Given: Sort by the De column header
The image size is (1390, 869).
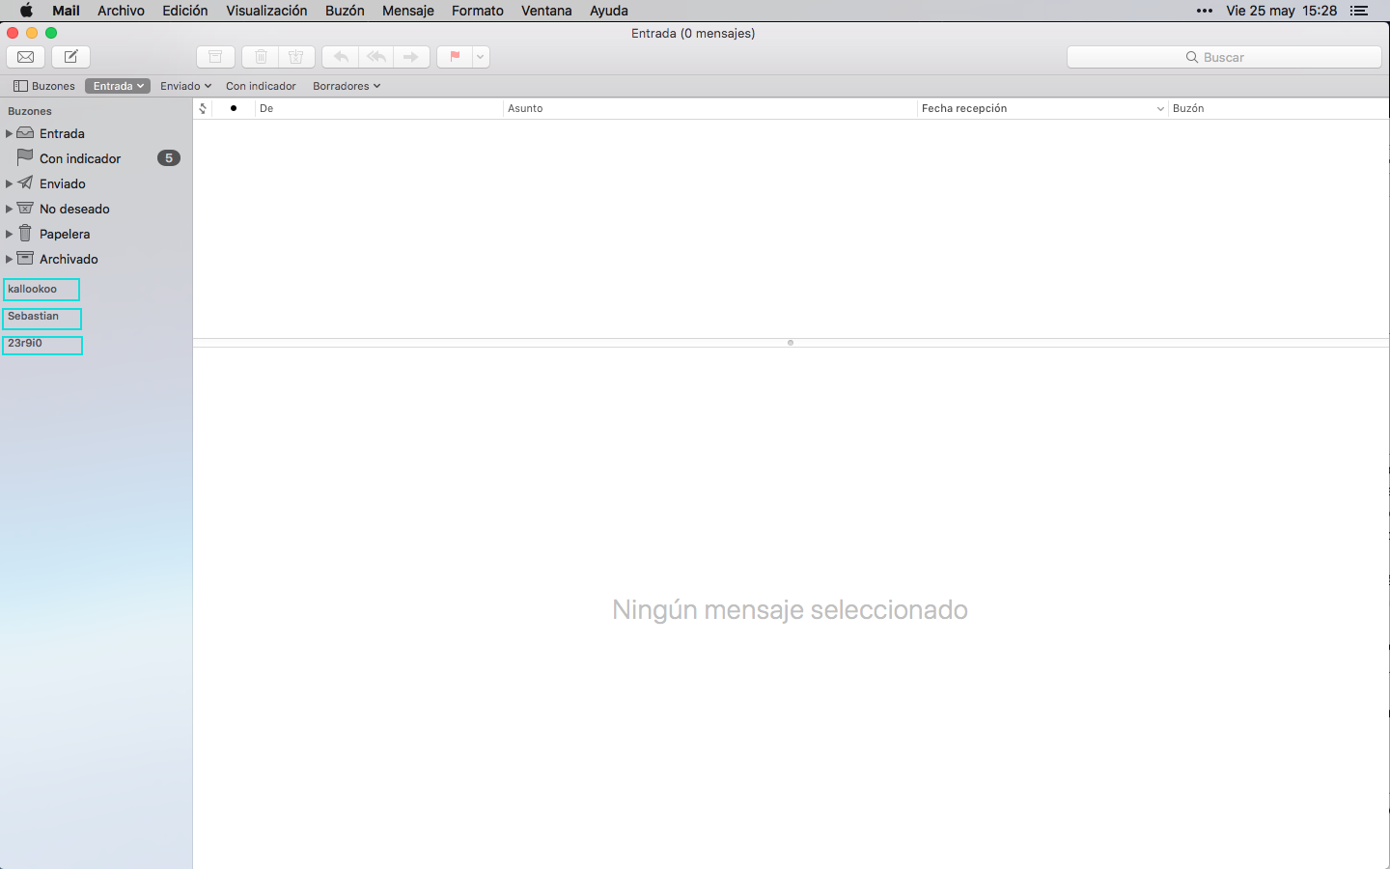Looking at the screenshot, I should [x=378, y=108].
